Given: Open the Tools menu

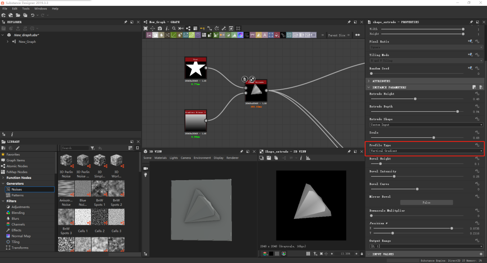Looking at the screenshot, I should (x=26, y=9).
